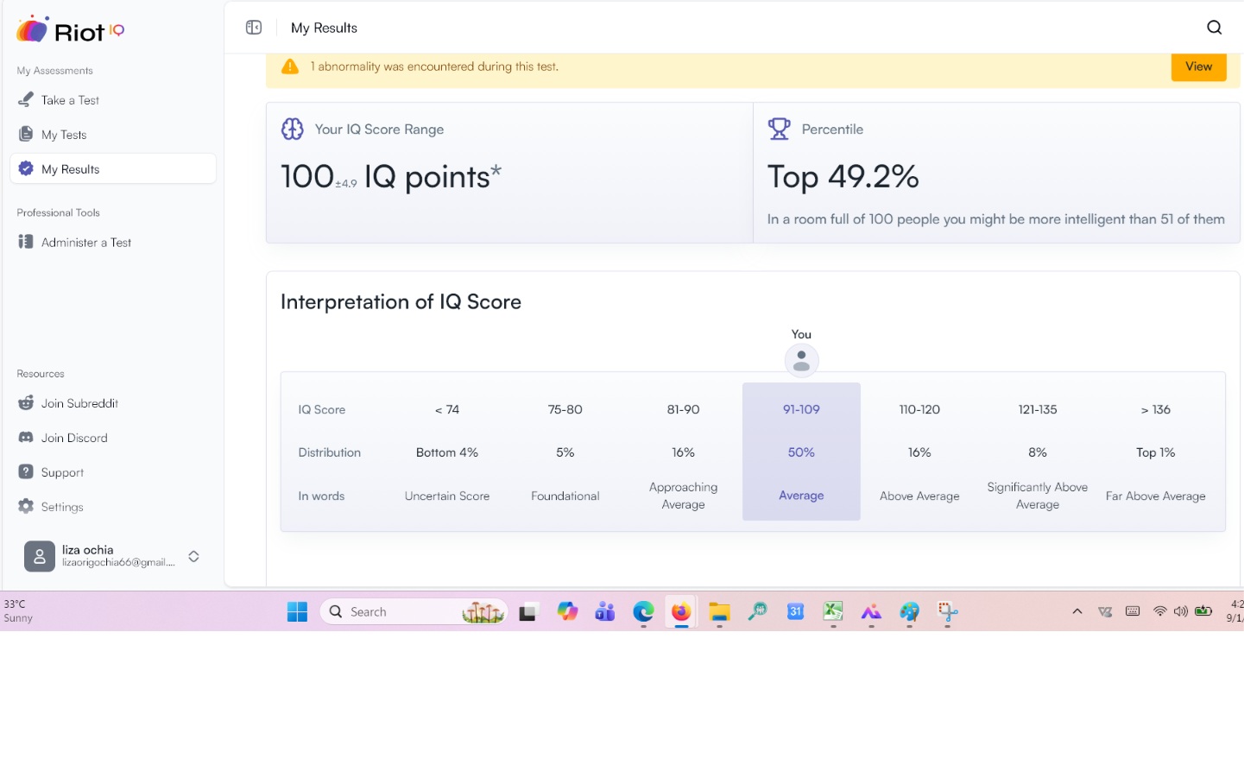
Task: Click the taskbar Search box
Action: [414, 611]
